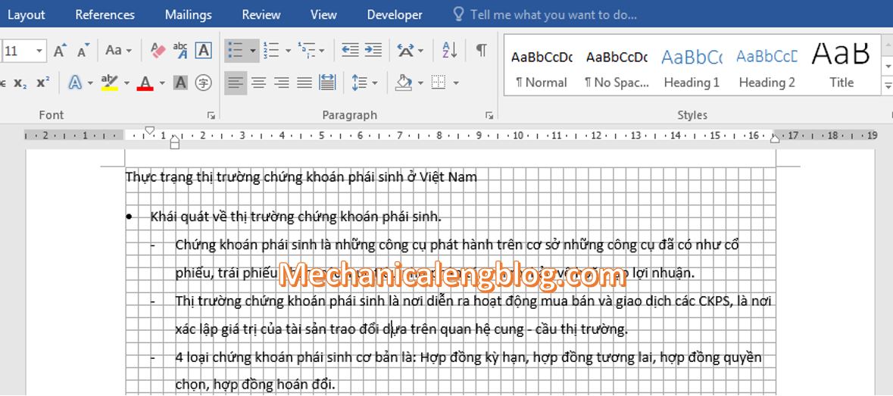The width and height of the screenshot is (893, 396).
Task: Open the Asian Layout tool
Action: point(405,51)
